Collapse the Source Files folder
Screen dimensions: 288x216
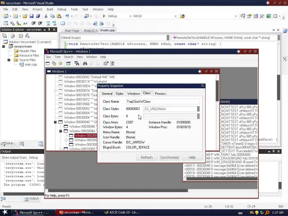pyautogui.click(x=9, y=60)
